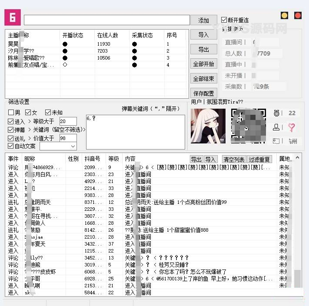
Task: Click the pink app logo icon
Action: tap(13, 17)
